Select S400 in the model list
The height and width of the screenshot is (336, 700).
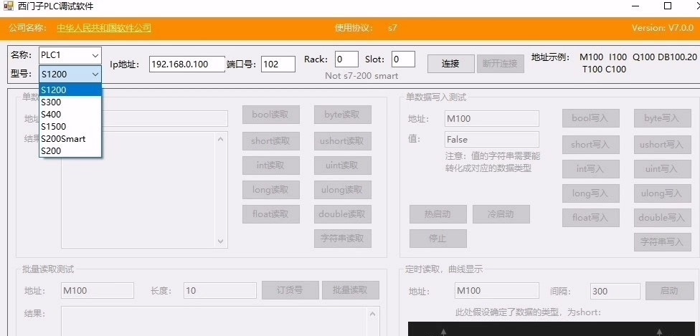click(x=70, y=114)
